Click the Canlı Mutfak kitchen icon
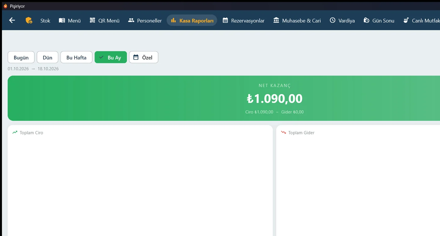The image size is (440, 236). pos(406,20)
